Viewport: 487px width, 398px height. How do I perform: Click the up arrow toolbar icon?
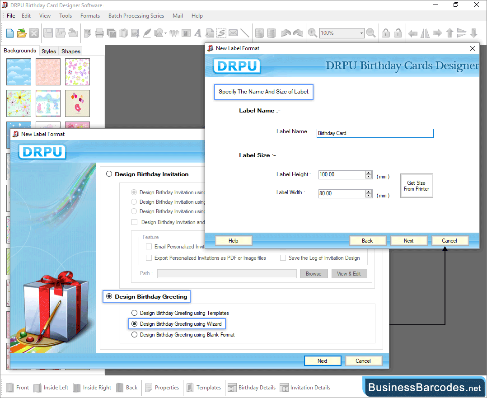450,33
